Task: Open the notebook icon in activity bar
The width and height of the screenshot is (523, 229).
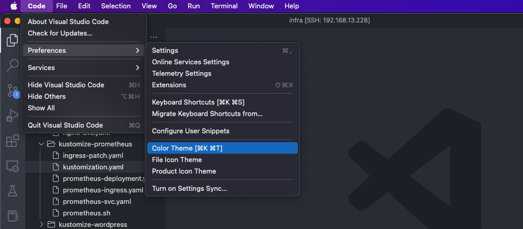Action: (x=13, y=216)
